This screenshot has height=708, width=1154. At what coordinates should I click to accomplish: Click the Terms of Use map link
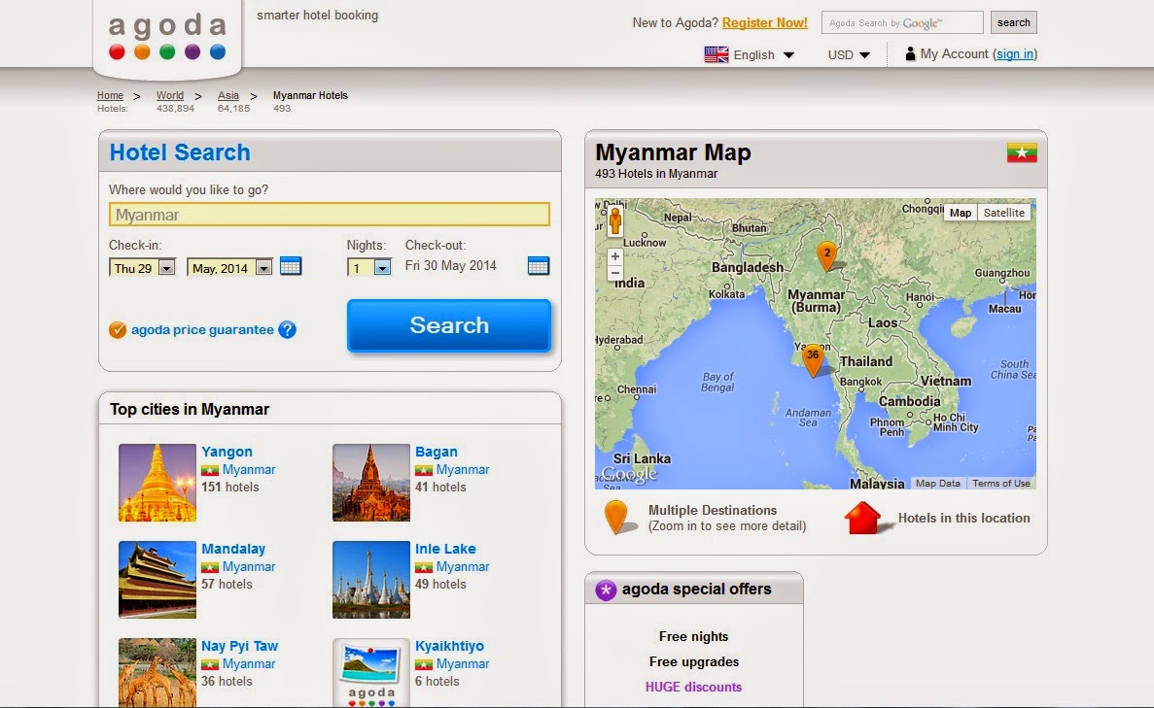point(1001,483)
